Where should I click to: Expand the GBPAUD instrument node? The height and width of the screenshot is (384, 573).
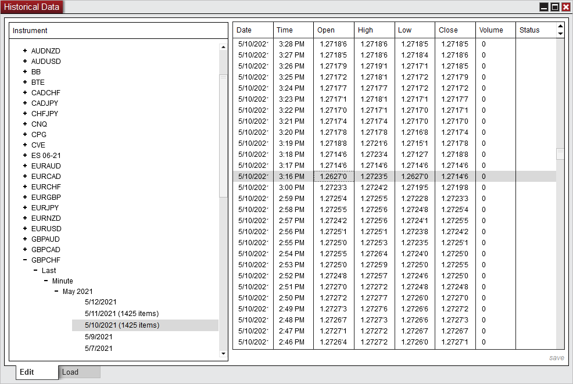24,239
